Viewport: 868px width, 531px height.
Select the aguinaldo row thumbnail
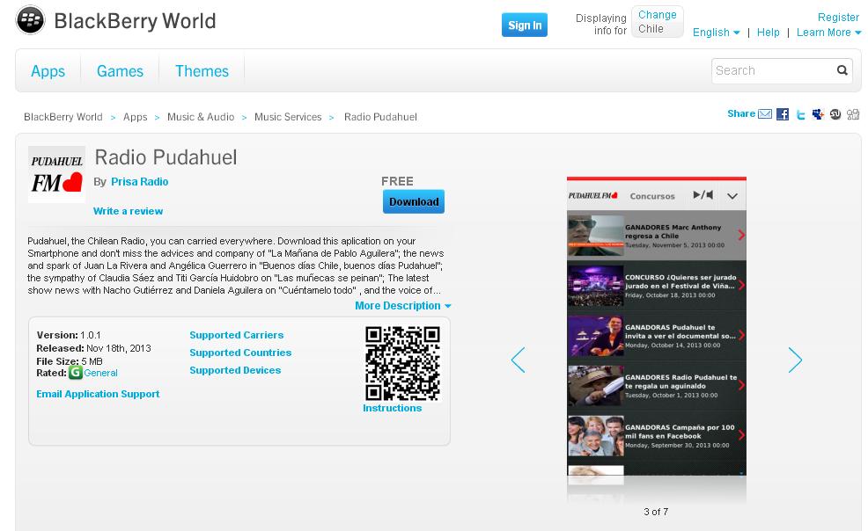tap(596, 386)
